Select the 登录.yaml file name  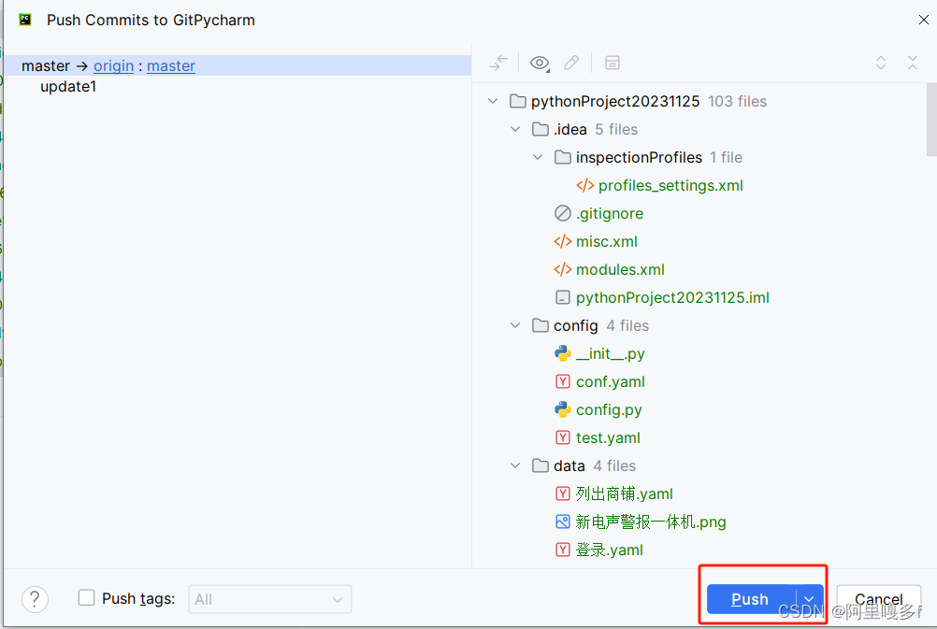(x=609, y=550)
